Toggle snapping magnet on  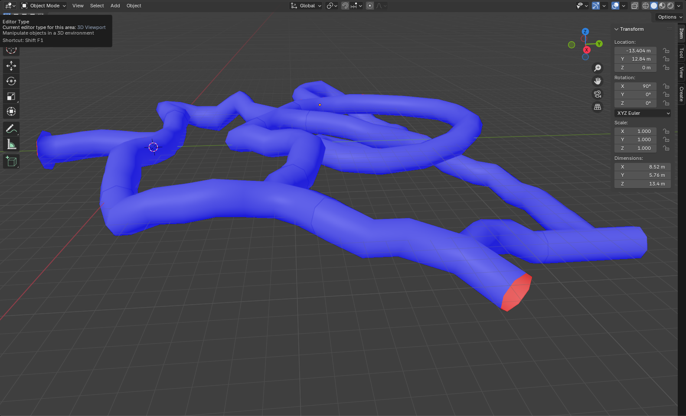(345, 6)
